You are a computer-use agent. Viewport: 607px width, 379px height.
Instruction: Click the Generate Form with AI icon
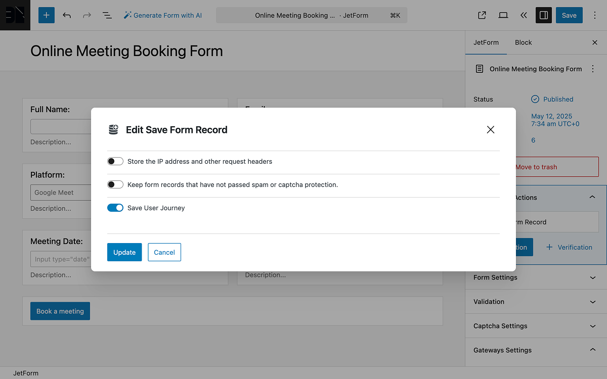tap(127, 15)
